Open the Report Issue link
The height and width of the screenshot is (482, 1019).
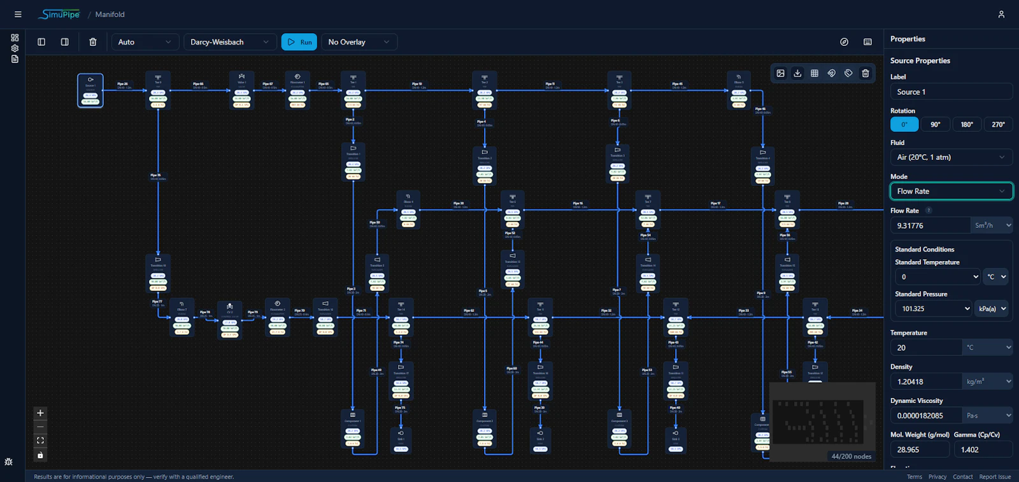coord(995,476)
